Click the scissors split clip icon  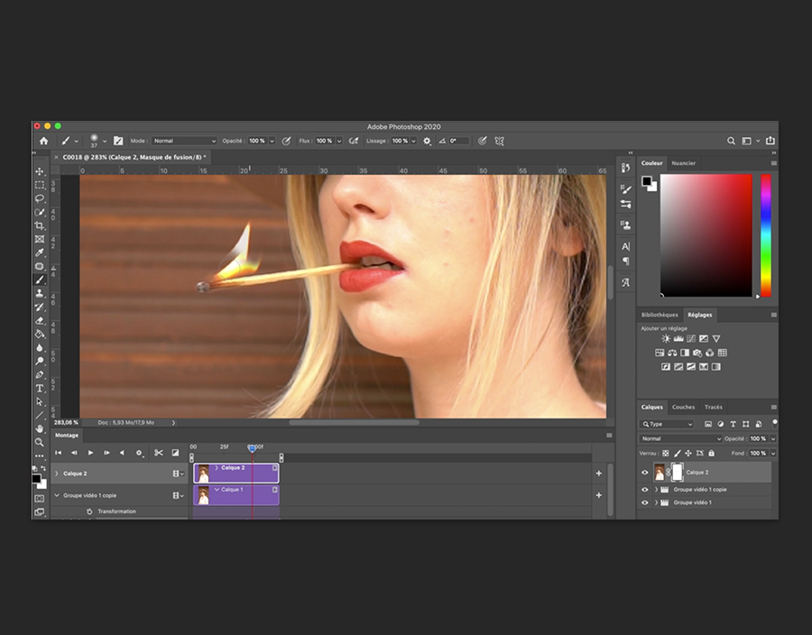(159, 453)
